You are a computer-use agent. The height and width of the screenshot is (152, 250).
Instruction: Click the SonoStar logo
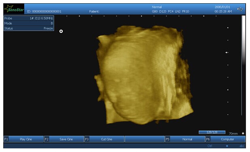pos(14,9)
